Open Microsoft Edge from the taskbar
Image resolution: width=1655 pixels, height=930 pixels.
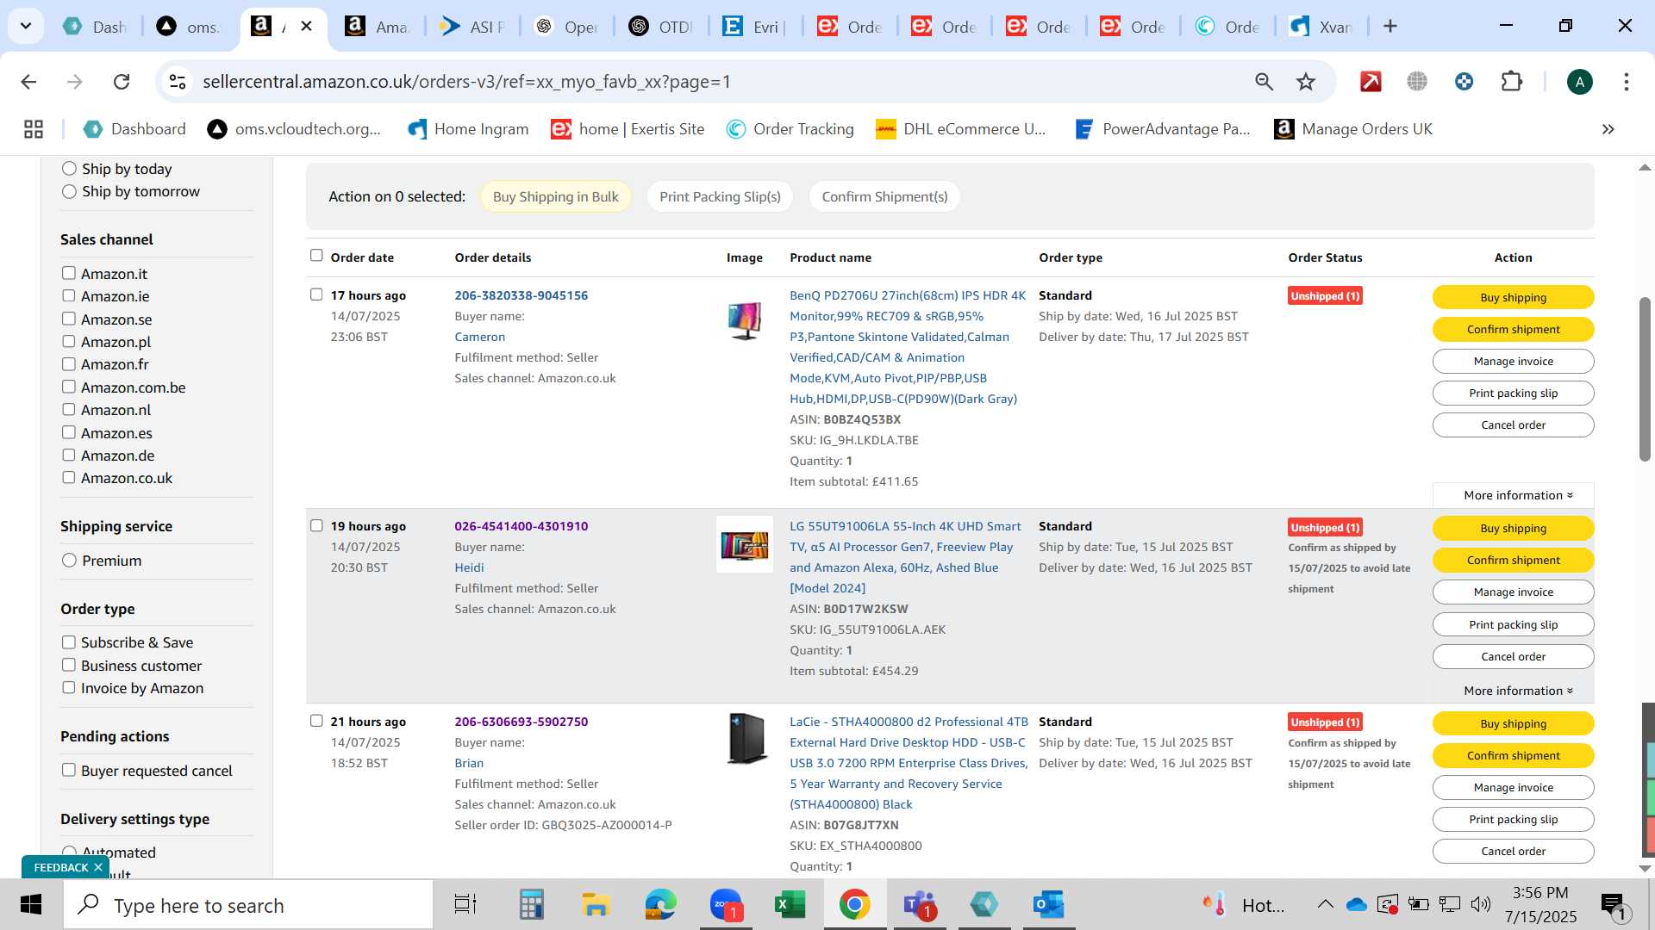pos(661,905)
